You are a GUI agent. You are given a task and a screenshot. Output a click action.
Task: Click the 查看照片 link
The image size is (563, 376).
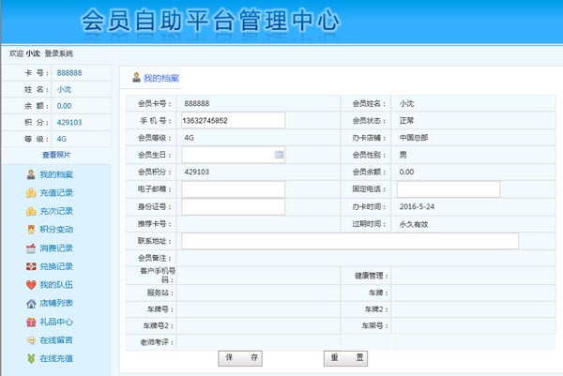click(x=56, y=155)
